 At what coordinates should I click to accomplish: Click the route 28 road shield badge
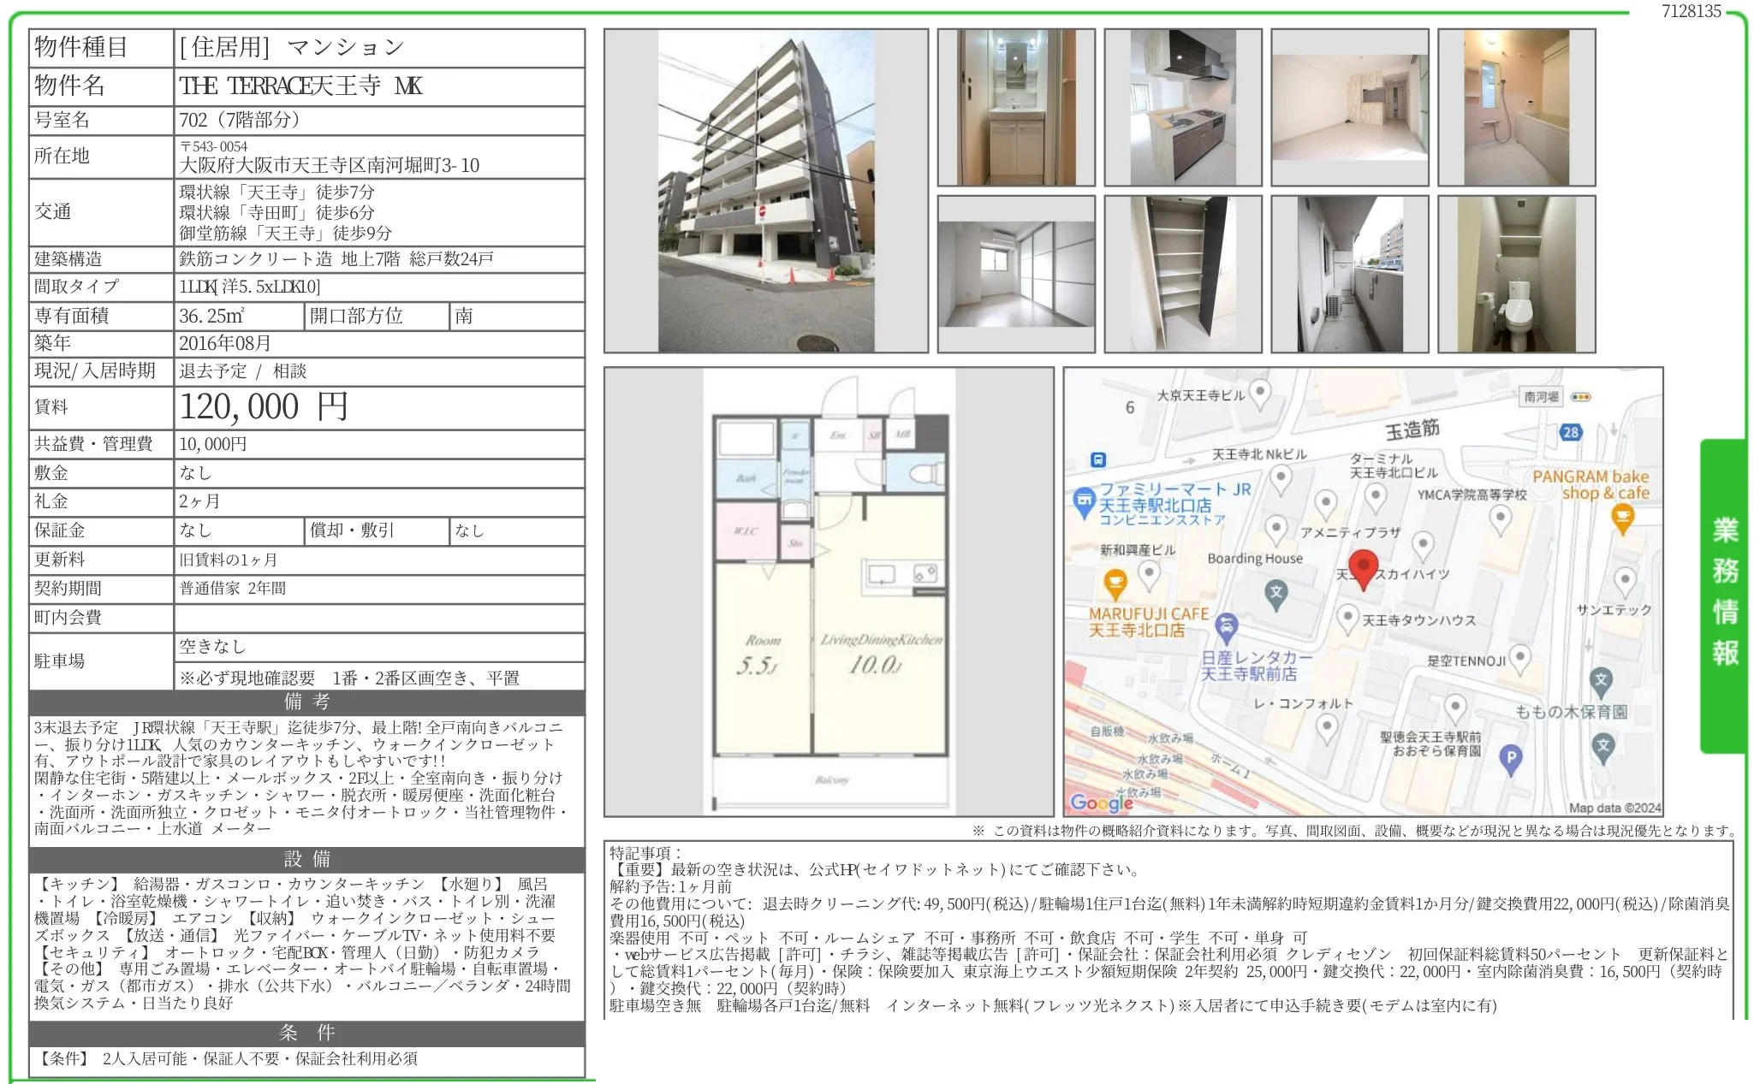(1571, 431)
